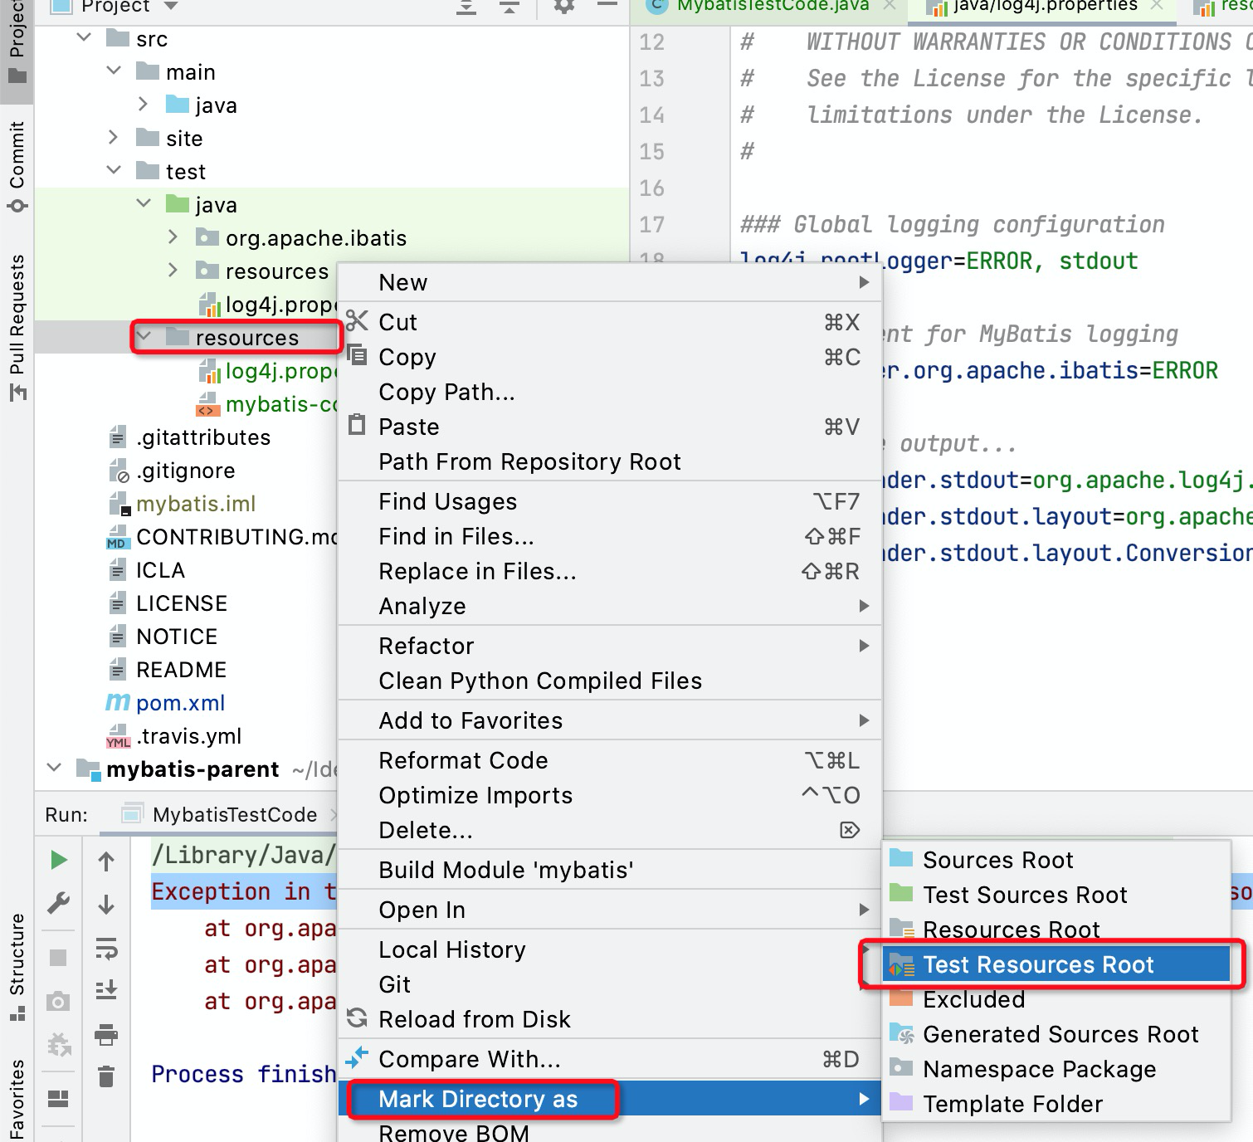
Task: Select pom.xml in project tree
Action: tap(180, 703)
